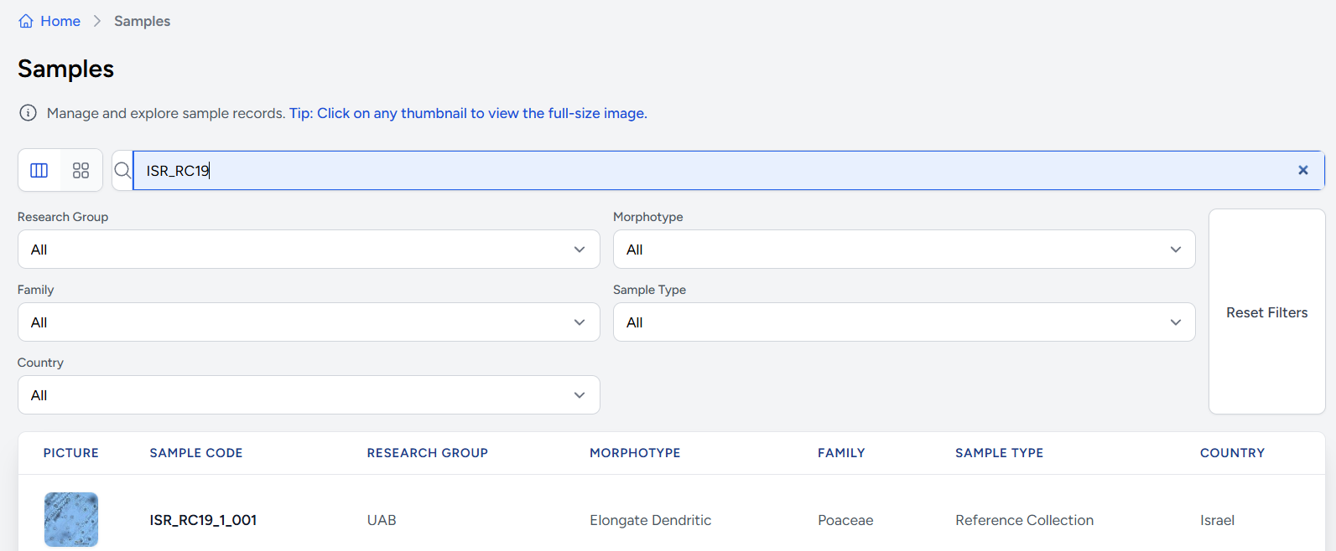The image size is (1336, 551).
Task: Open the Morphotype dropdown
Action: (x=903, y=250)
